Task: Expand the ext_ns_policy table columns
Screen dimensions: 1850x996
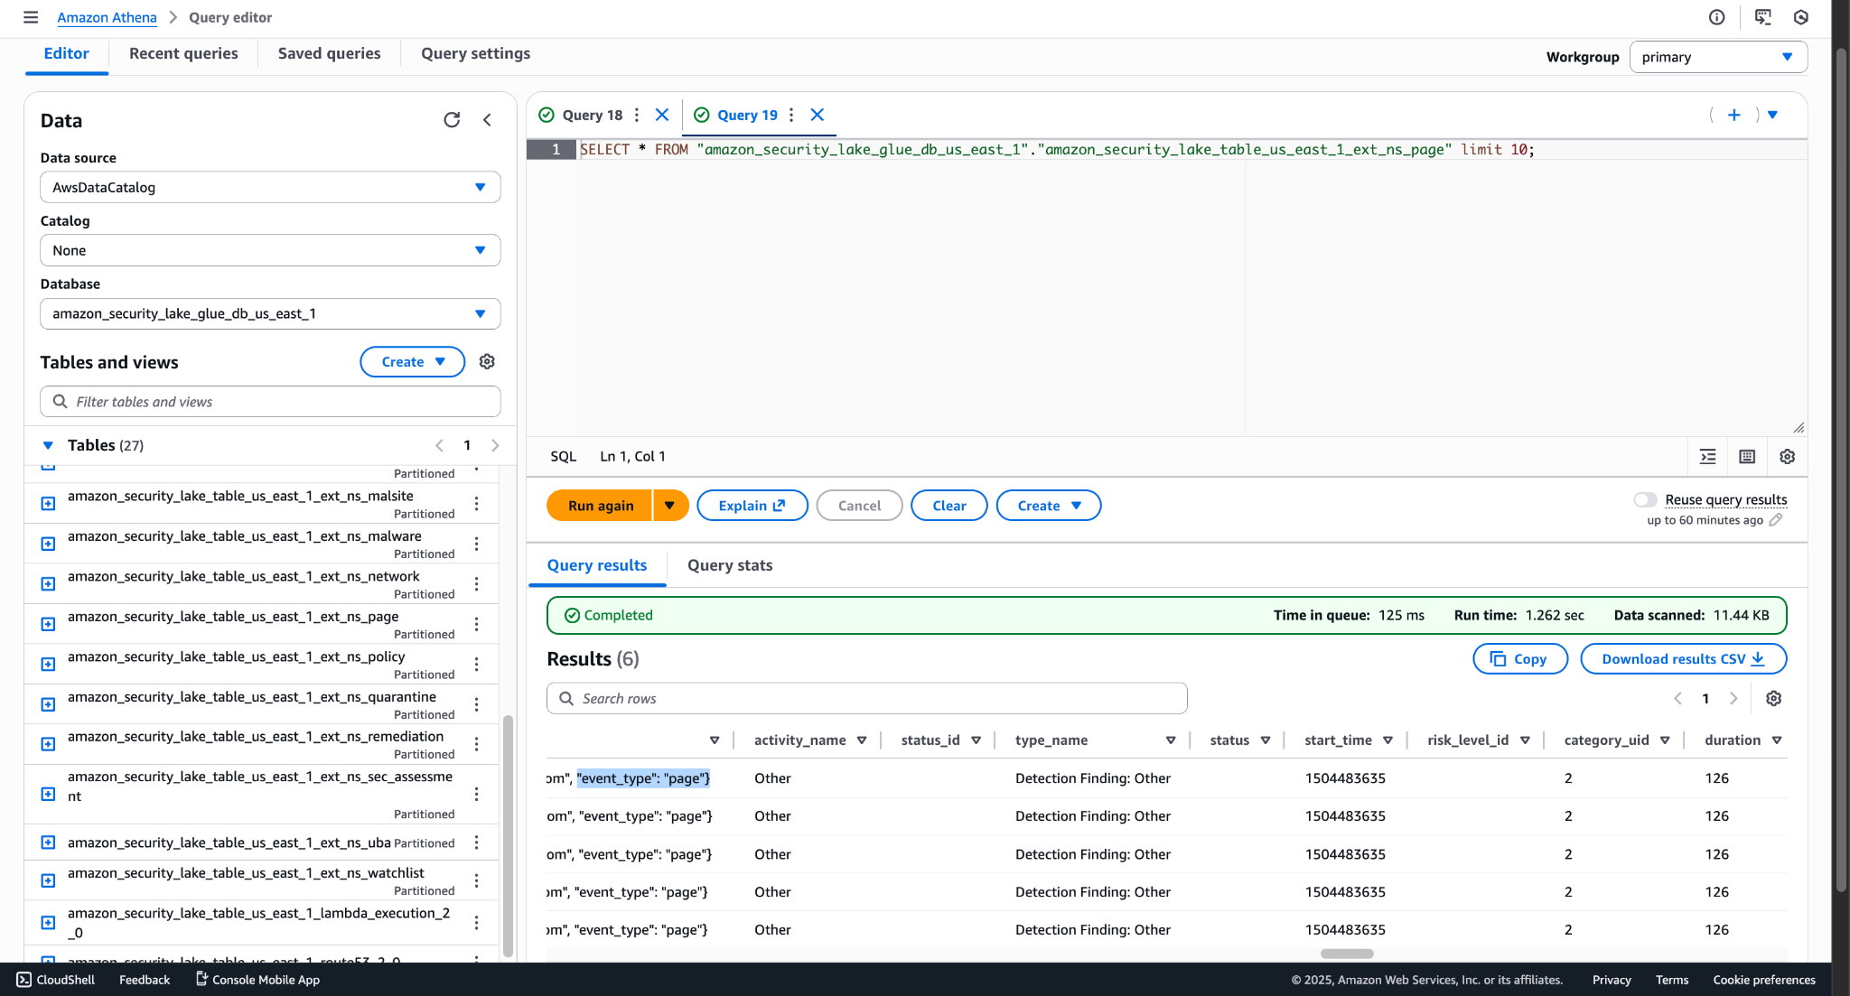Action: click(x=49, y=665)
